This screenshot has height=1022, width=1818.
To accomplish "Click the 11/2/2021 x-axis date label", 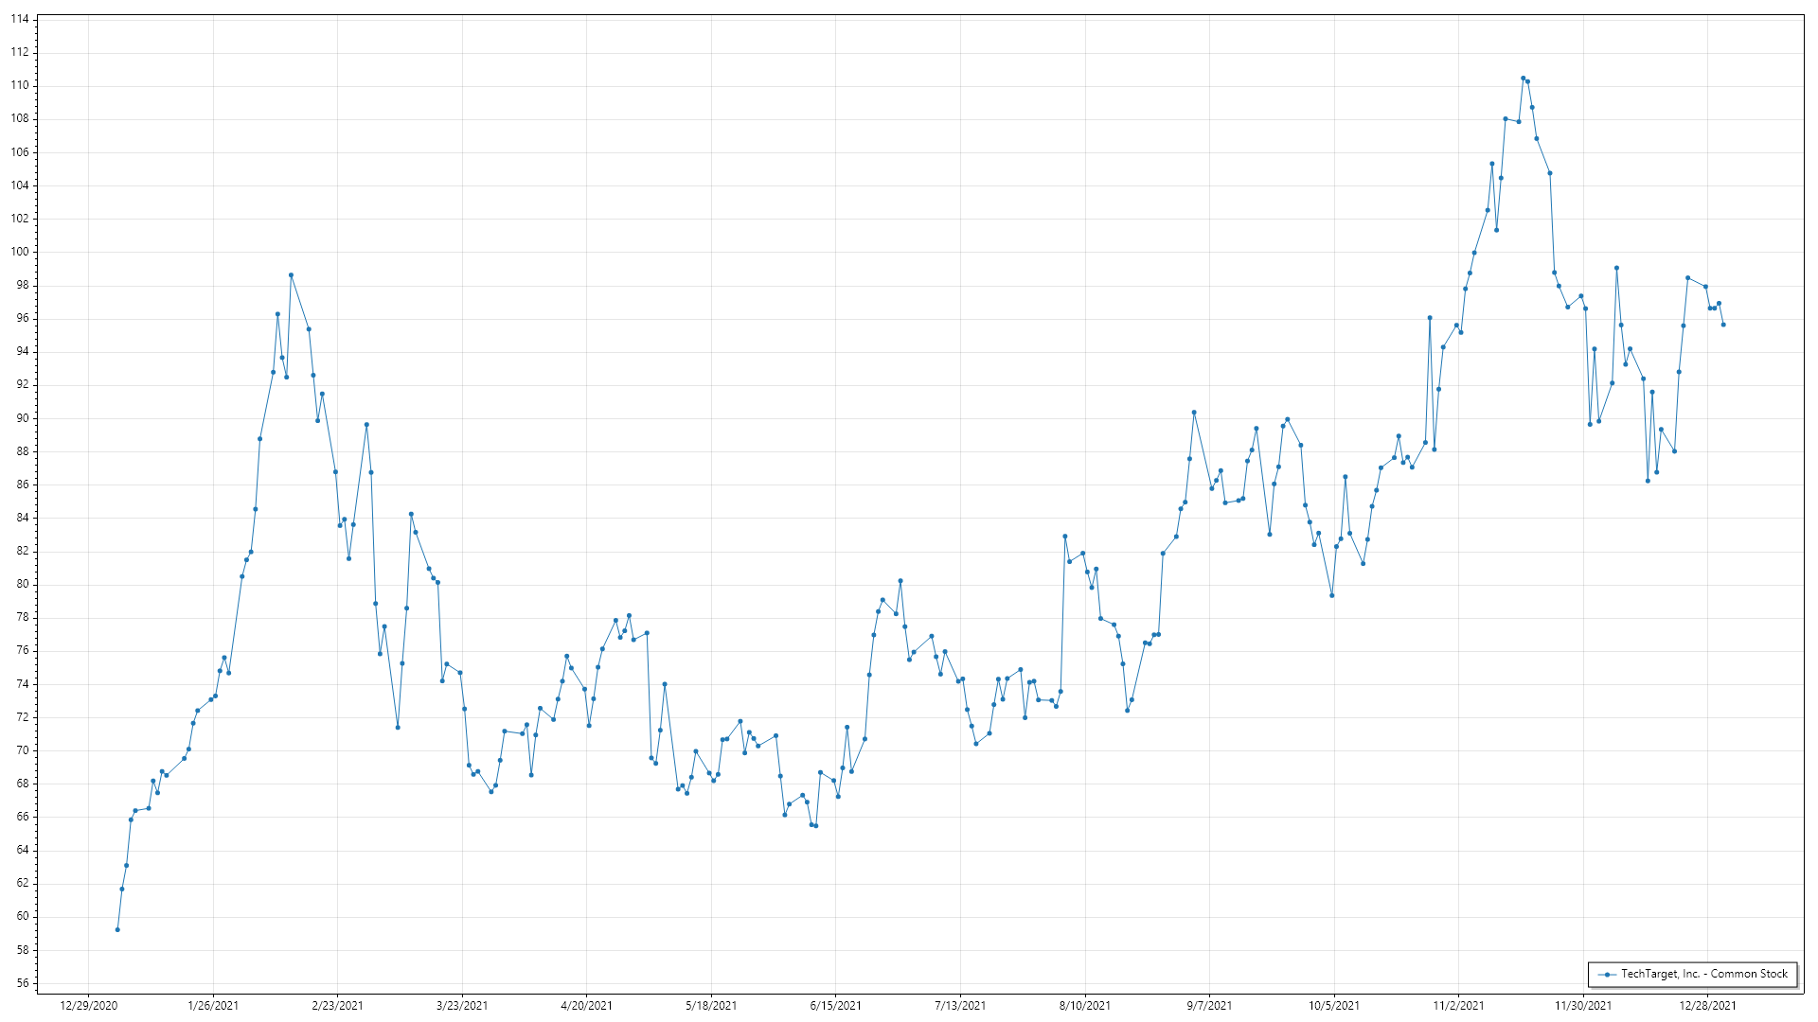I will (1458, 1006).
